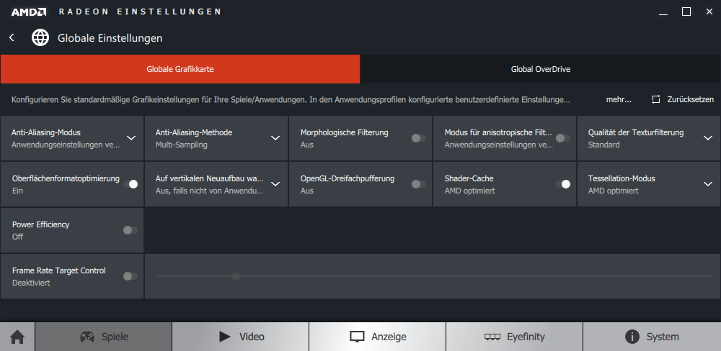Click the play icon for Video
Viewport: 721px width, 351px height.
[225, 337]
